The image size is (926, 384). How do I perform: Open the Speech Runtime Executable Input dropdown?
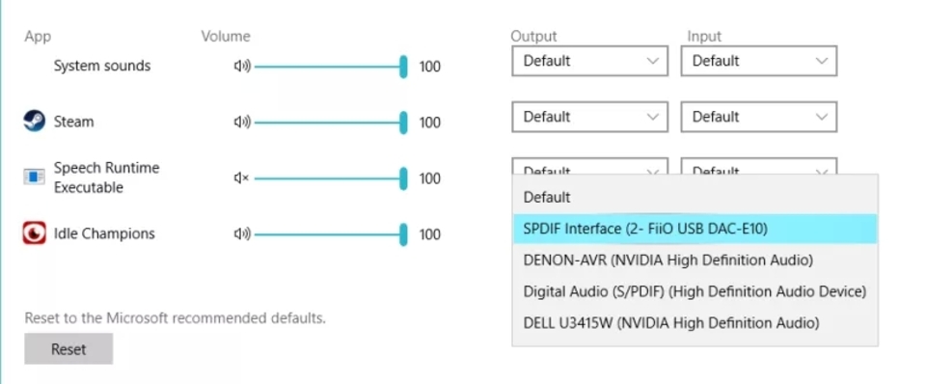click(x=759, y=166)
